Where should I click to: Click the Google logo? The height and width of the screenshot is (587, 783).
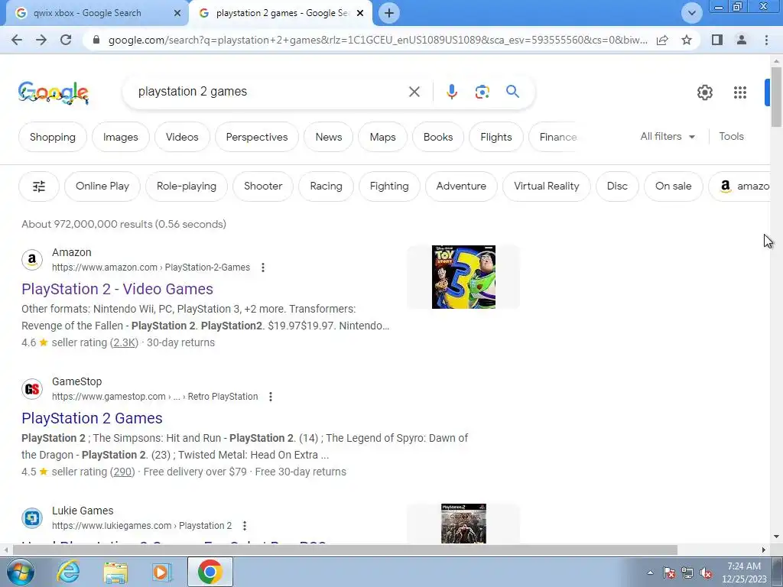54,92
